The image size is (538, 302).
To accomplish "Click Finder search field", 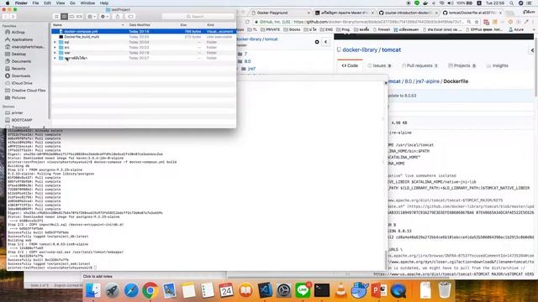I will pyautogui.click(x=198, y=17).
